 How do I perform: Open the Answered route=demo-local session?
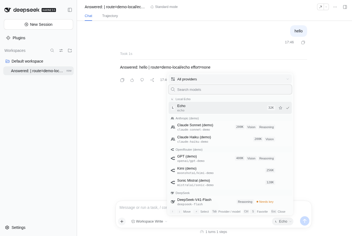point(38,71)
